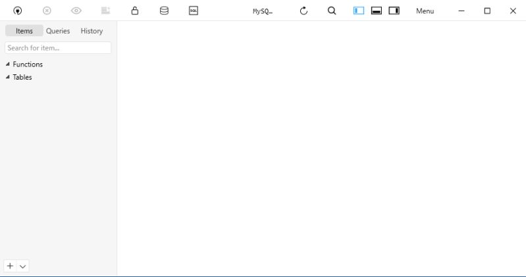Open the database cylinder icon
This screenshot has width=526, height=277.
(164, 11)
